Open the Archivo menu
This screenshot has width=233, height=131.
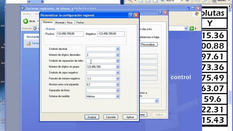(27, 14)
